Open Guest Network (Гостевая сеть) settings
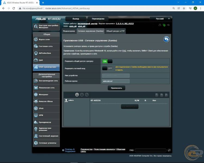 (x=46, y=46)
